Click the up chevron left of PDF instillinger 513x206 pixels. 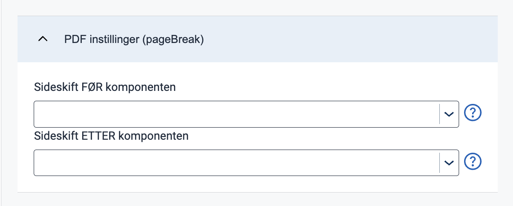pos(43,39)
